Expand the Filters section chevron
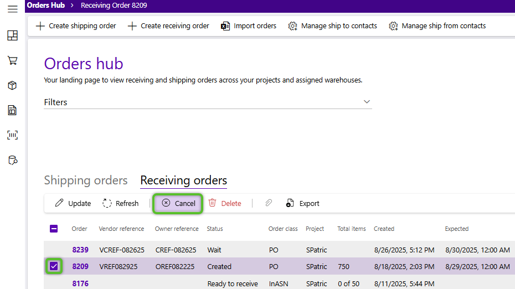 366,102
